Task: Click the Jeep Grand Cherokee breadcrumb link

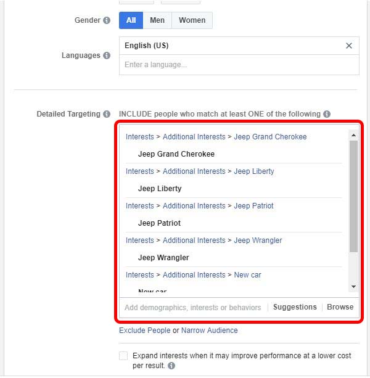Action: [270, 137]
